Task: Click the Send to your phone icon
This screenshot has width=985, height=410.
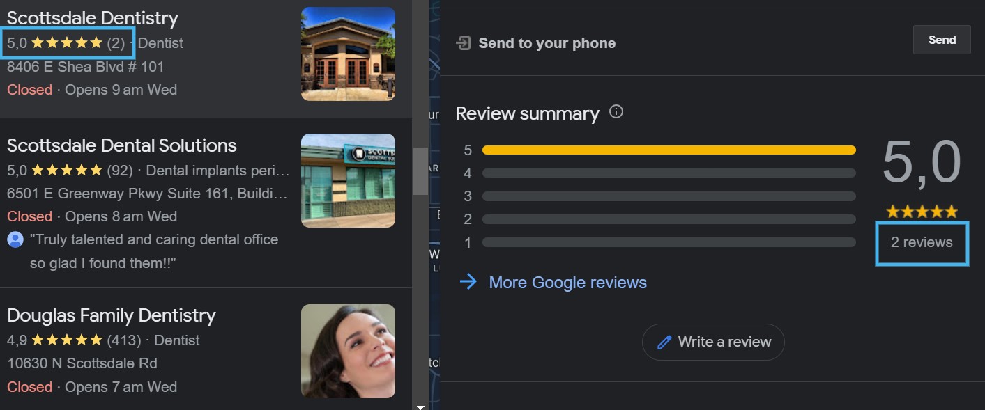Action: click(463, 43)
